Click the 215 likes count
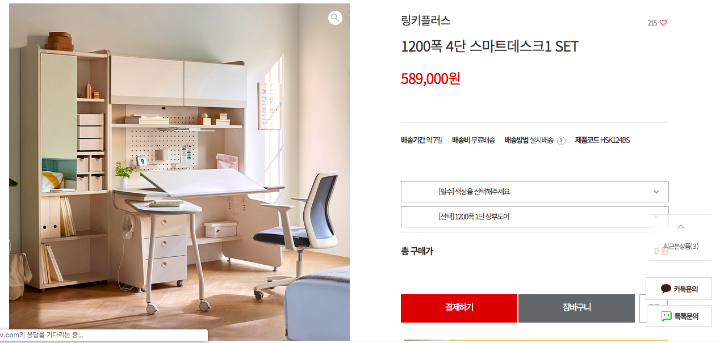Screen dimensions: 720x343 pos(652,23)
